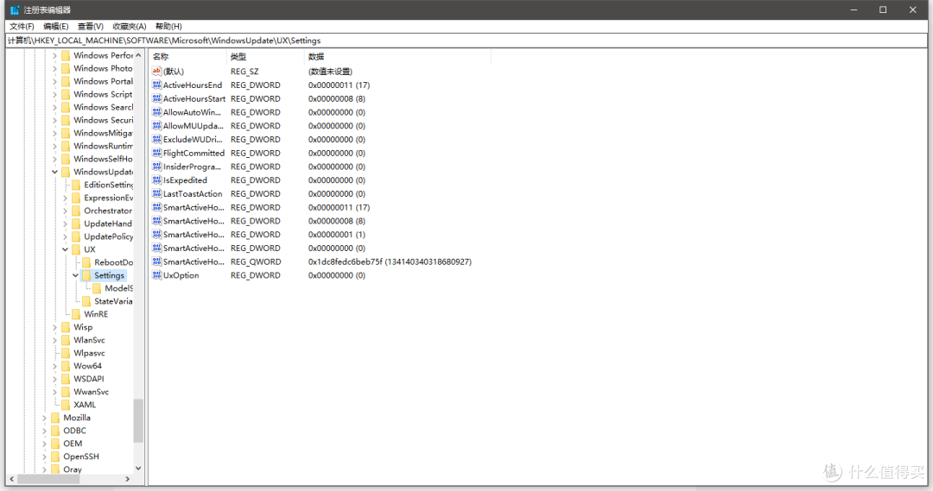Image resolution: width=933 pixels, height=491 pixels.
Task: Click the tree pane's scroll-right arrow
Action: 127,479
